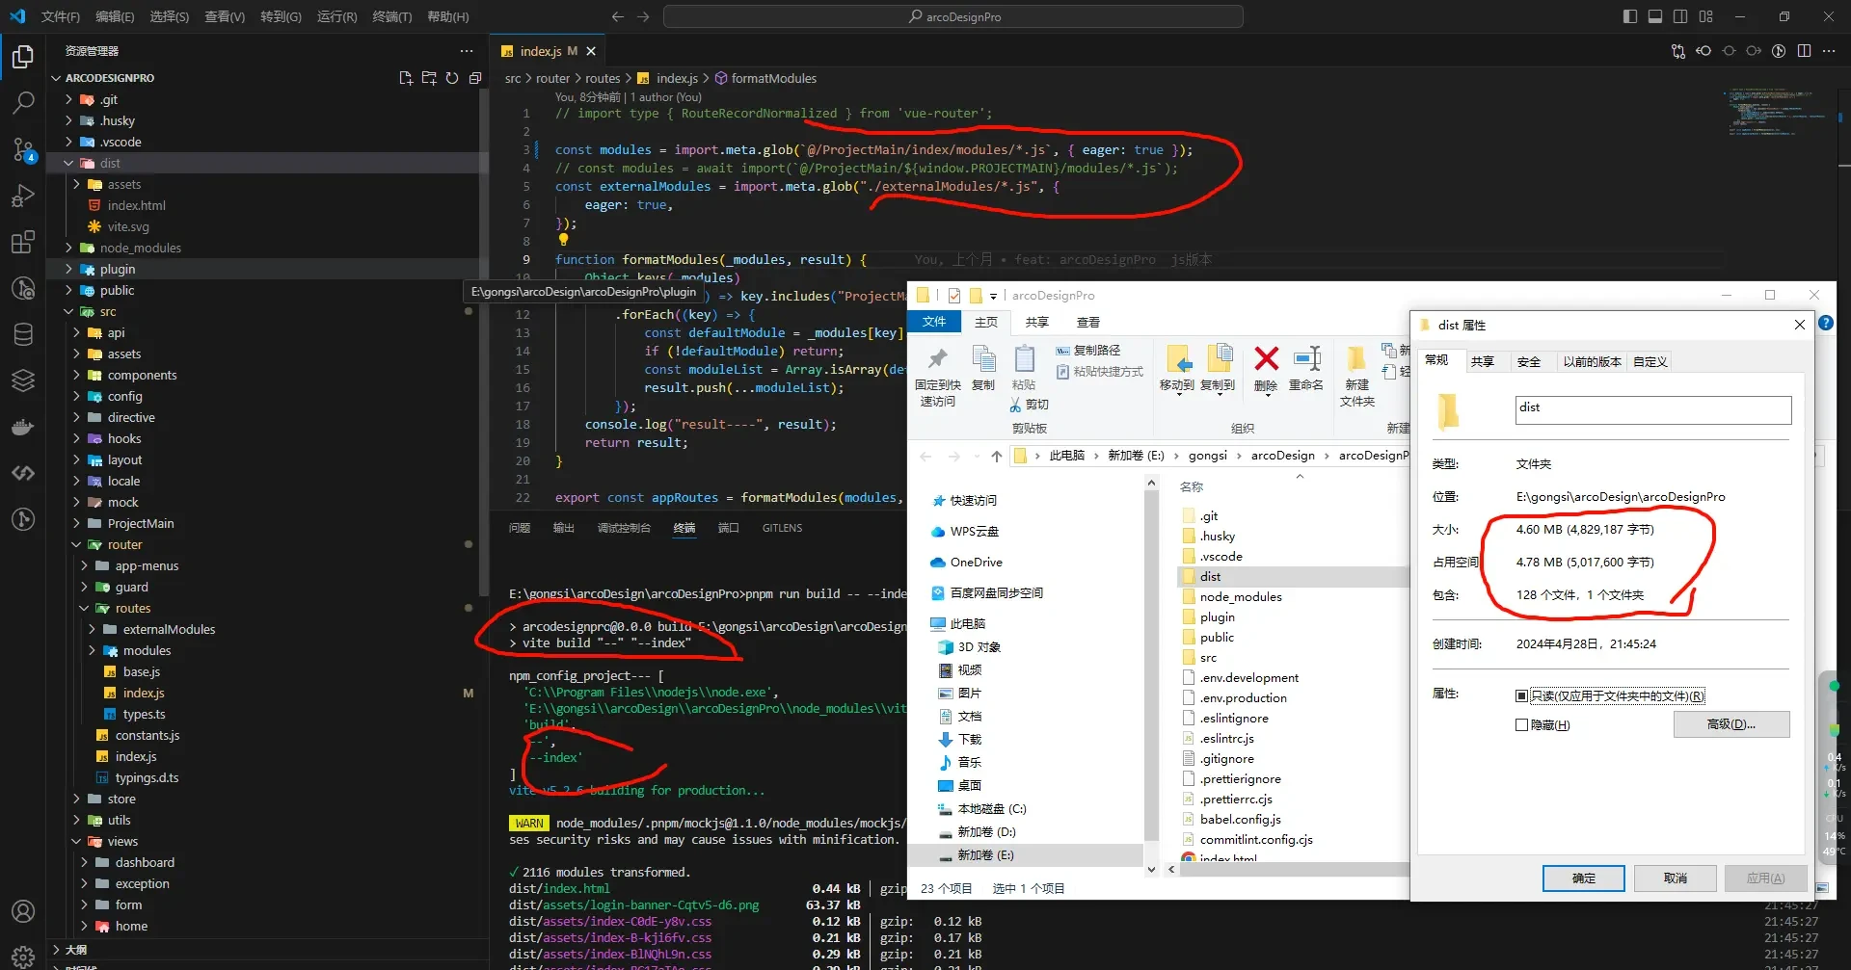Go forward using the navigation arrow
This screenshot has width=1851, height=970.
(643, 16)
